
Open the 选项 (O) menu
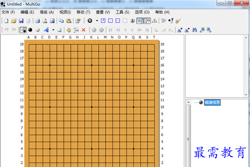point(142,12)
